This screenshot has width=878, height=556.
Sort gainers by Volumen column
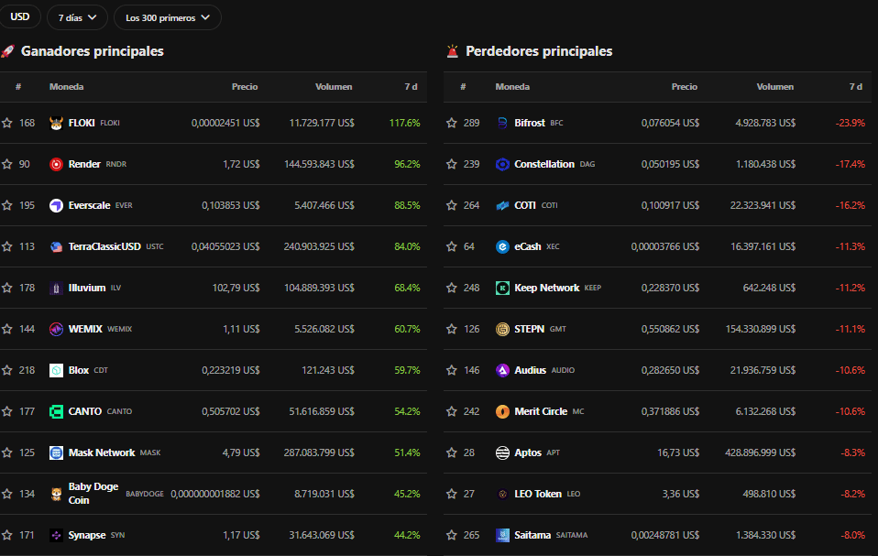click(x=334, y=87)
